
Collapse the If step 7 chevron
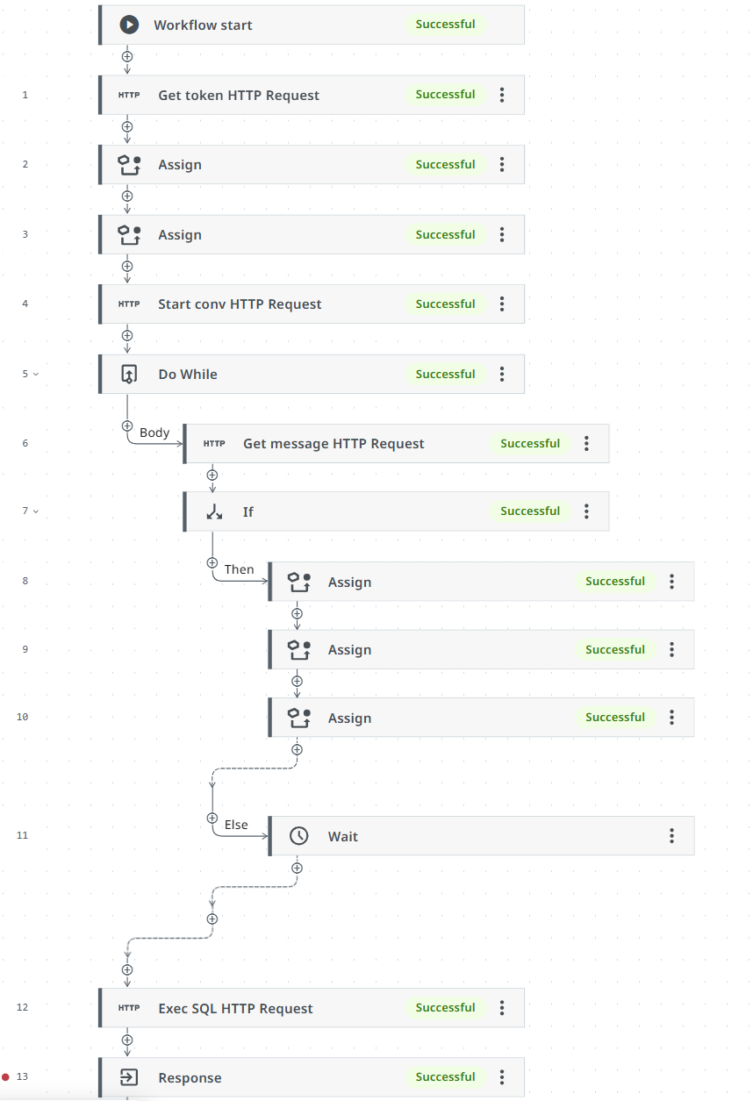36,511
